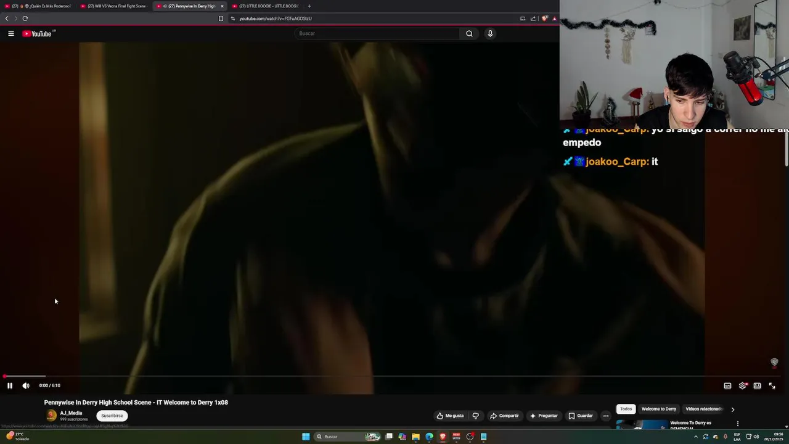
Task: Open a new browser tab with plus
Action: tap(309, 6)
